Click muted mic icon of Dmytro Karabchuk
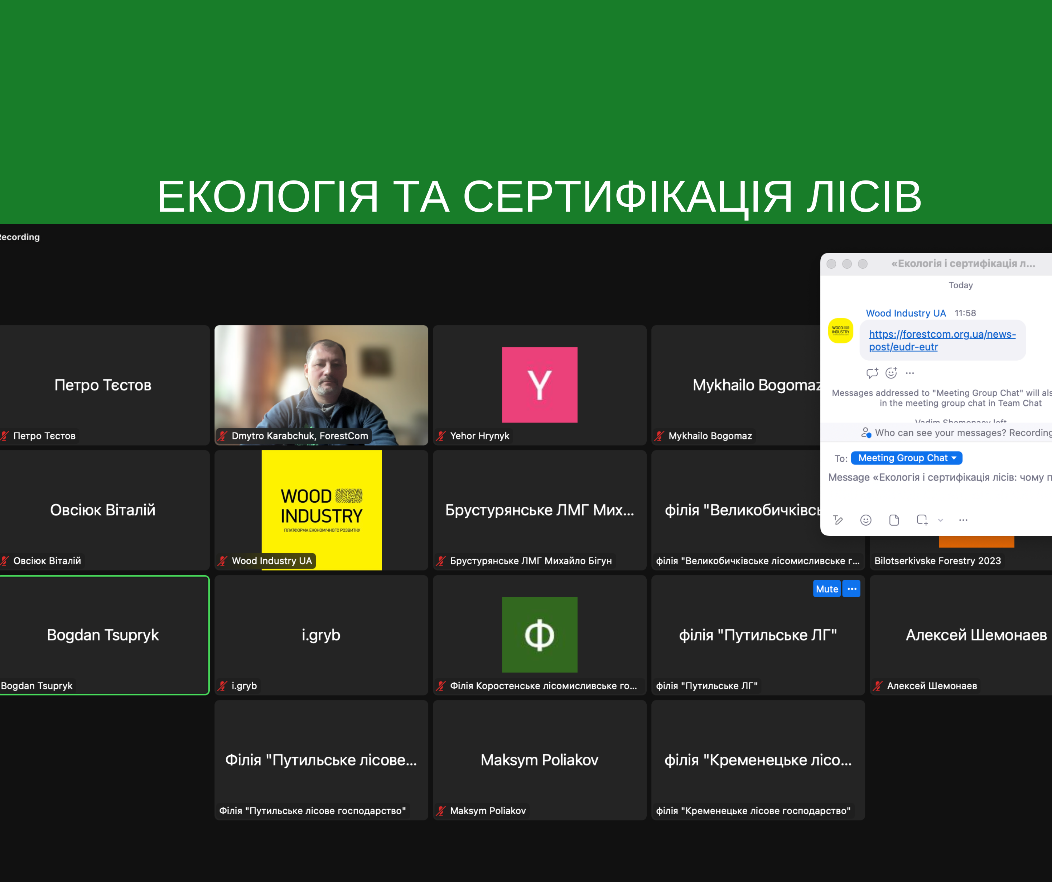The width and height of the screenshot is (1052, 882). pos(222,435)
